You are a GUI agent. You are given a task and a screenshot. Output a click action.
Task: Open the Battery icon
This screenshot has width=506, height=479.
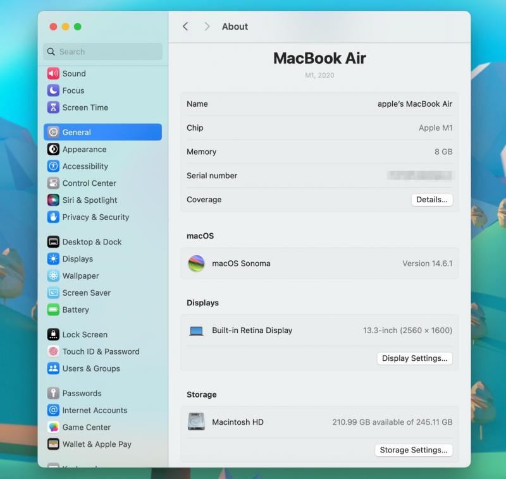[x=53, y=310]
